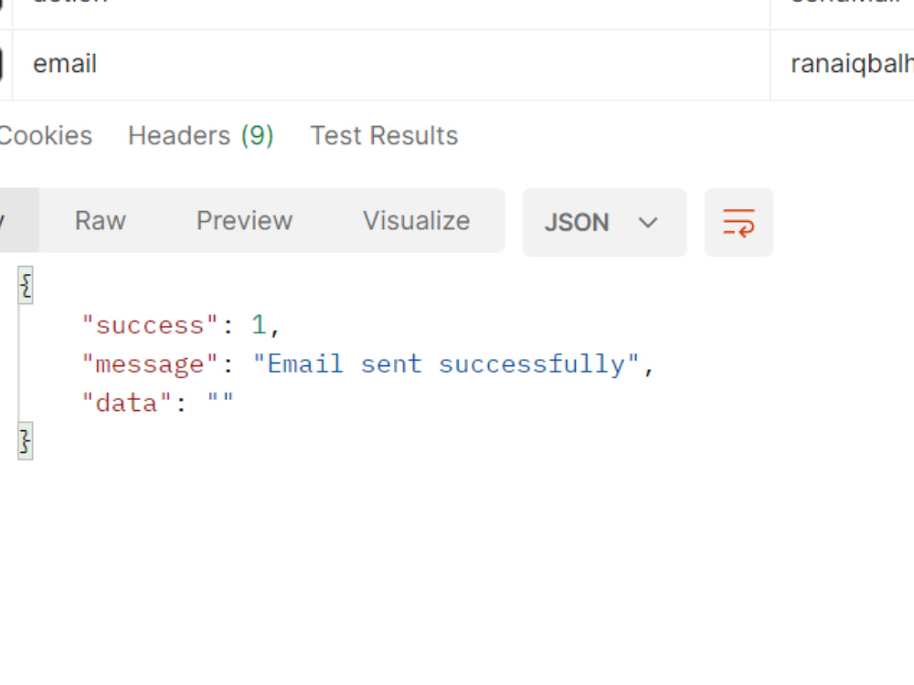Switch to the Preview view tab
The height and width of the screenshot is (685, 914).
click(x=244, y=221)
